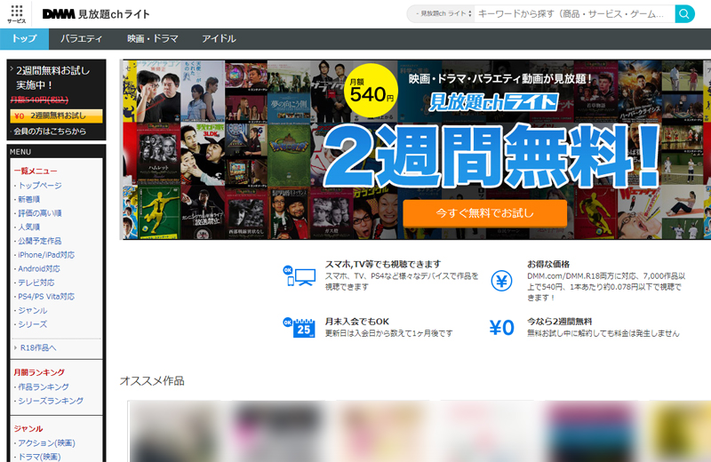
Task: Open the 見放題ch ライト search category dropdown
Action: coord(443,13)
